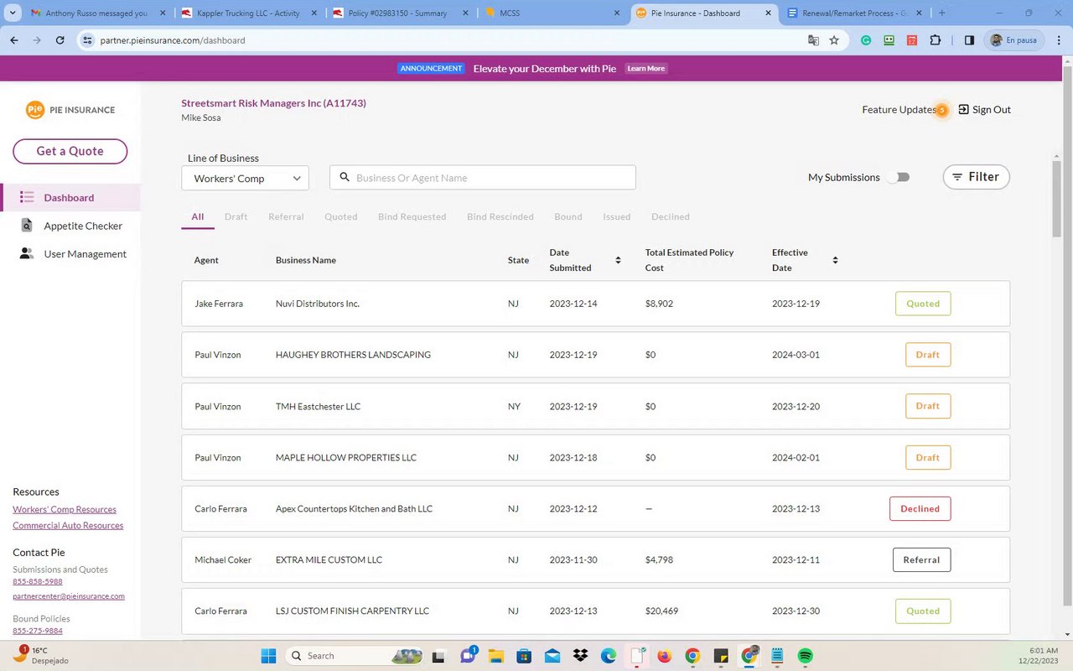Click the Business Or Agent Name search field
This screenshot has width=1073, height=671.
[x=483, y=178]
